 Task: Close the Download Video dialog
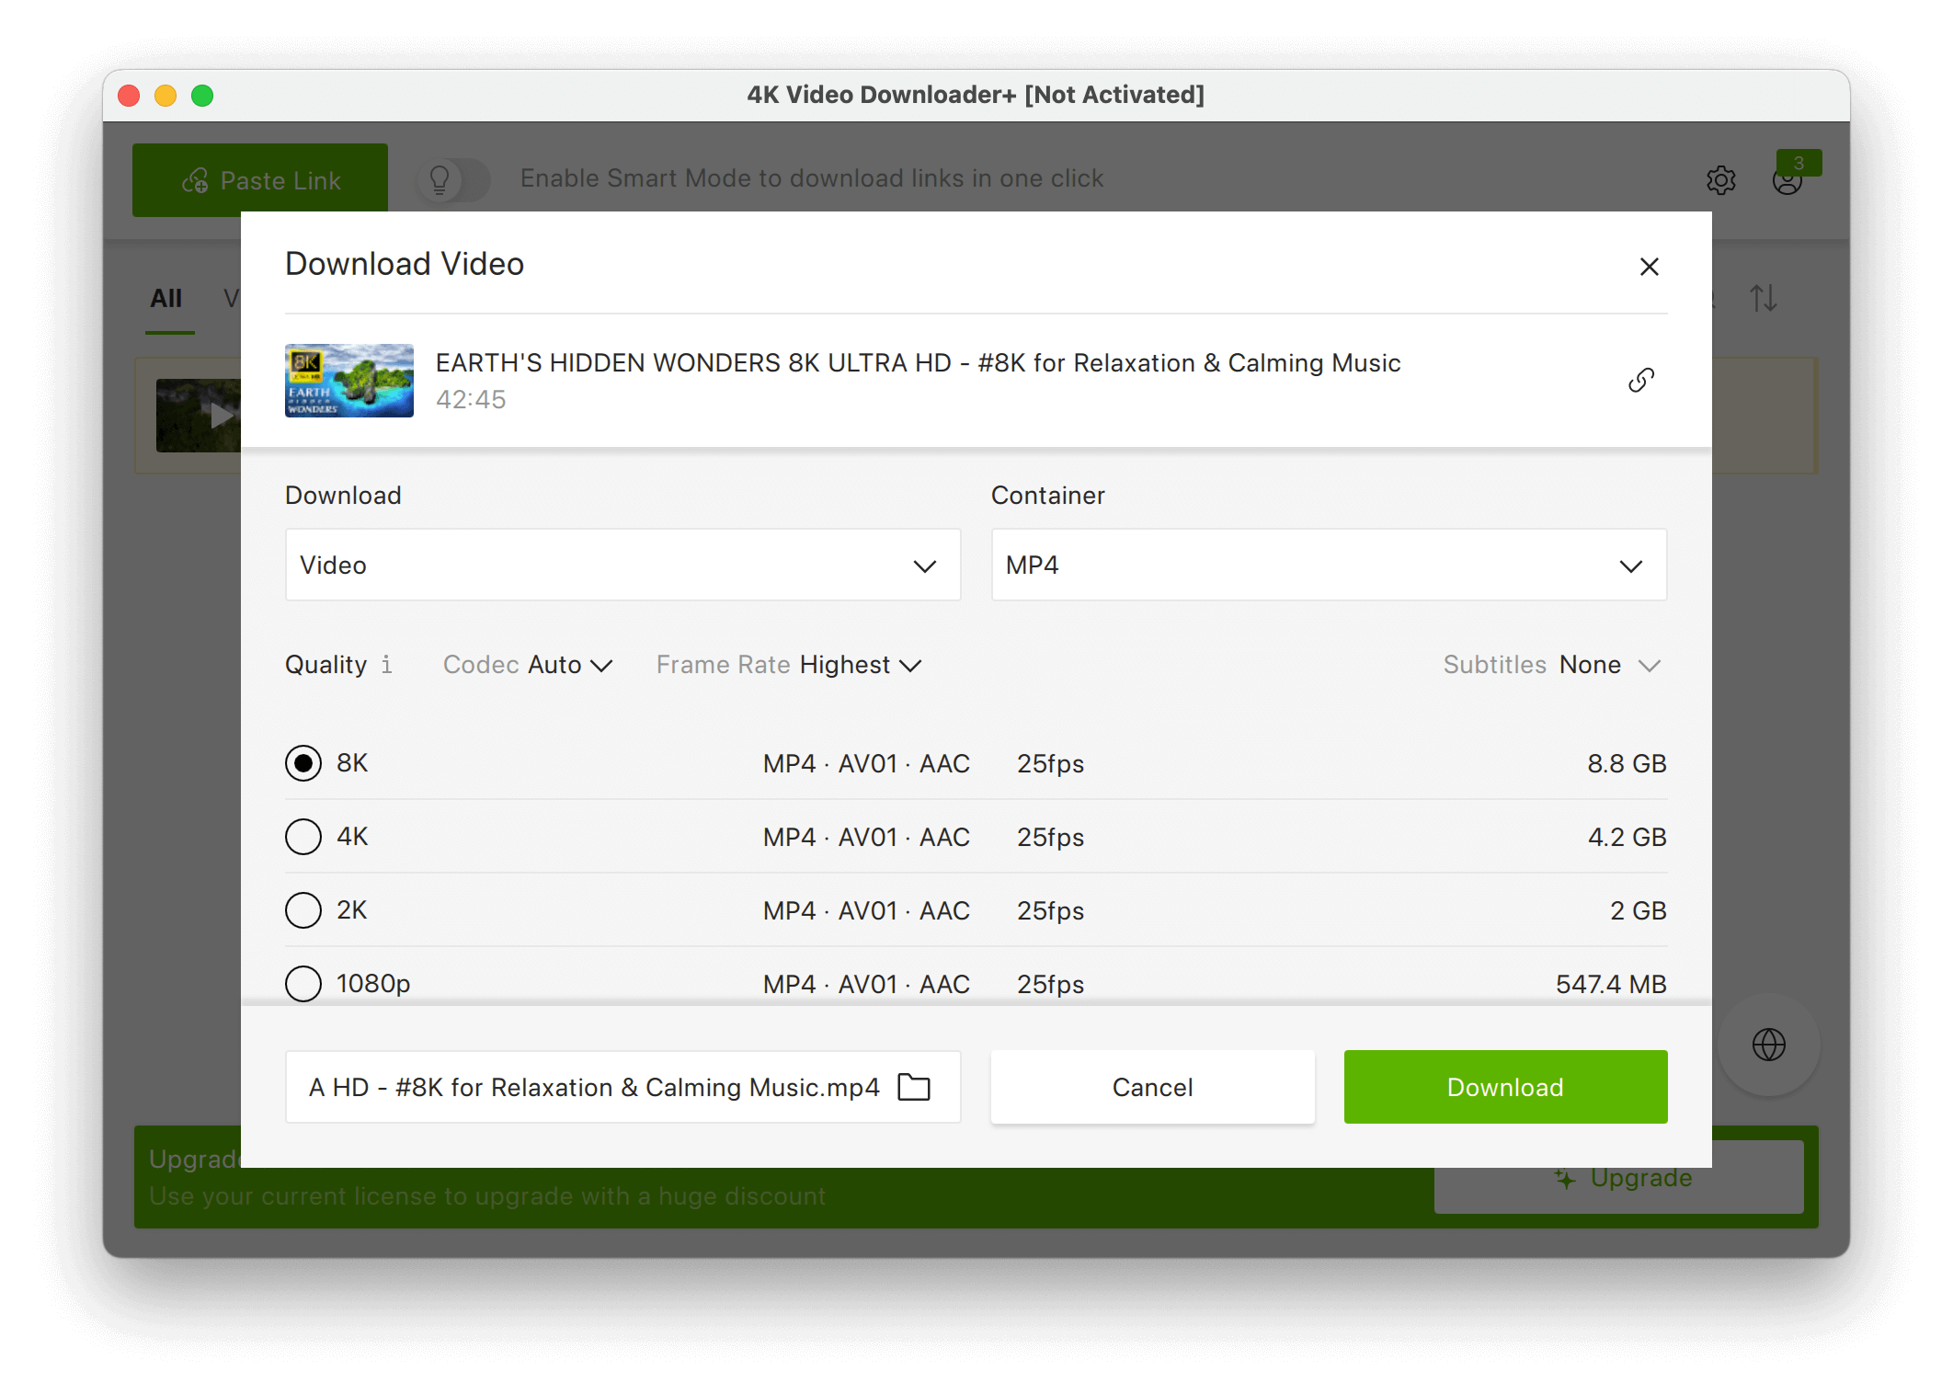coord(1649,267)
